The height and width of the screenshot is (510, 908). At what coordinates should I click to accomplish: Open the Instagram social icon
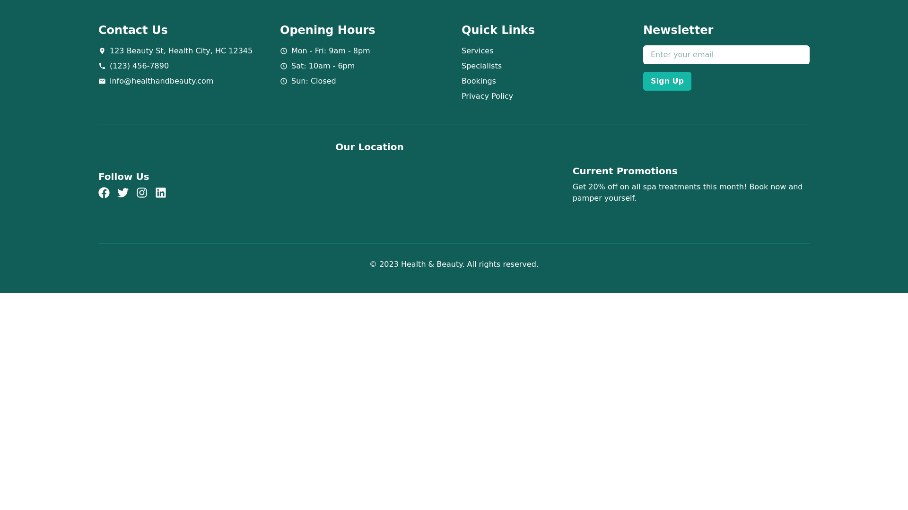click(142, 193)
